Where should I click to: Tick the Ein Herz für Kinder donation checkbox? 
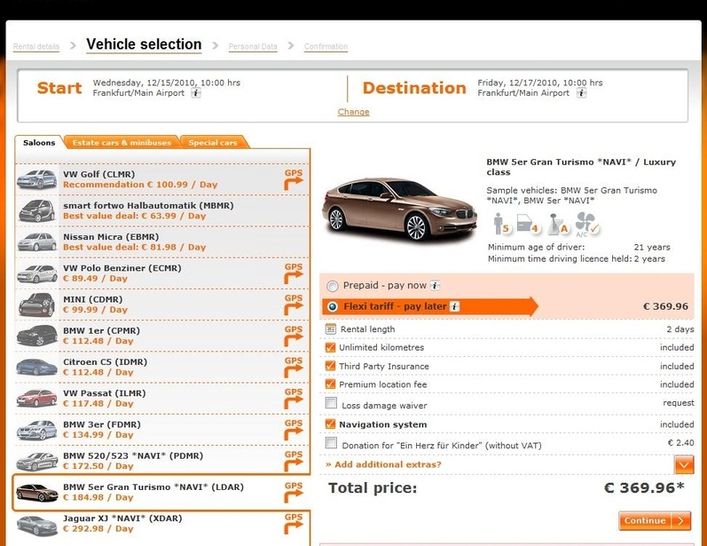click(331, 443)
